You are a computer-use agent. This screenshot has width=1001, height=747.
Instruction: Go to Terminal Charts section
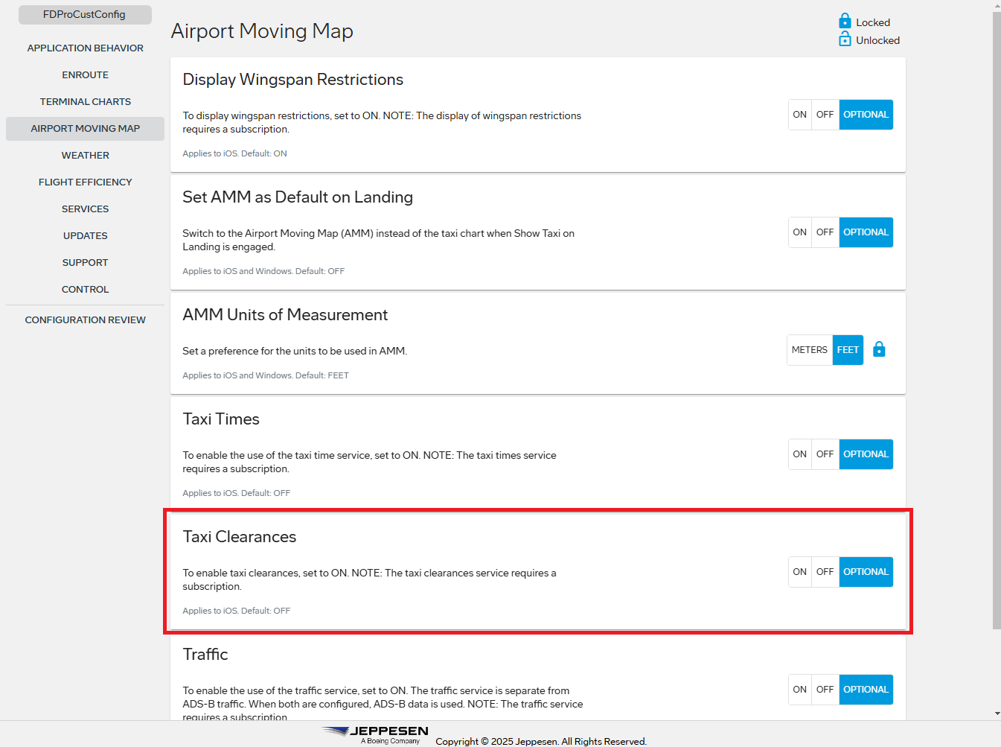click(x=85, y=101)
